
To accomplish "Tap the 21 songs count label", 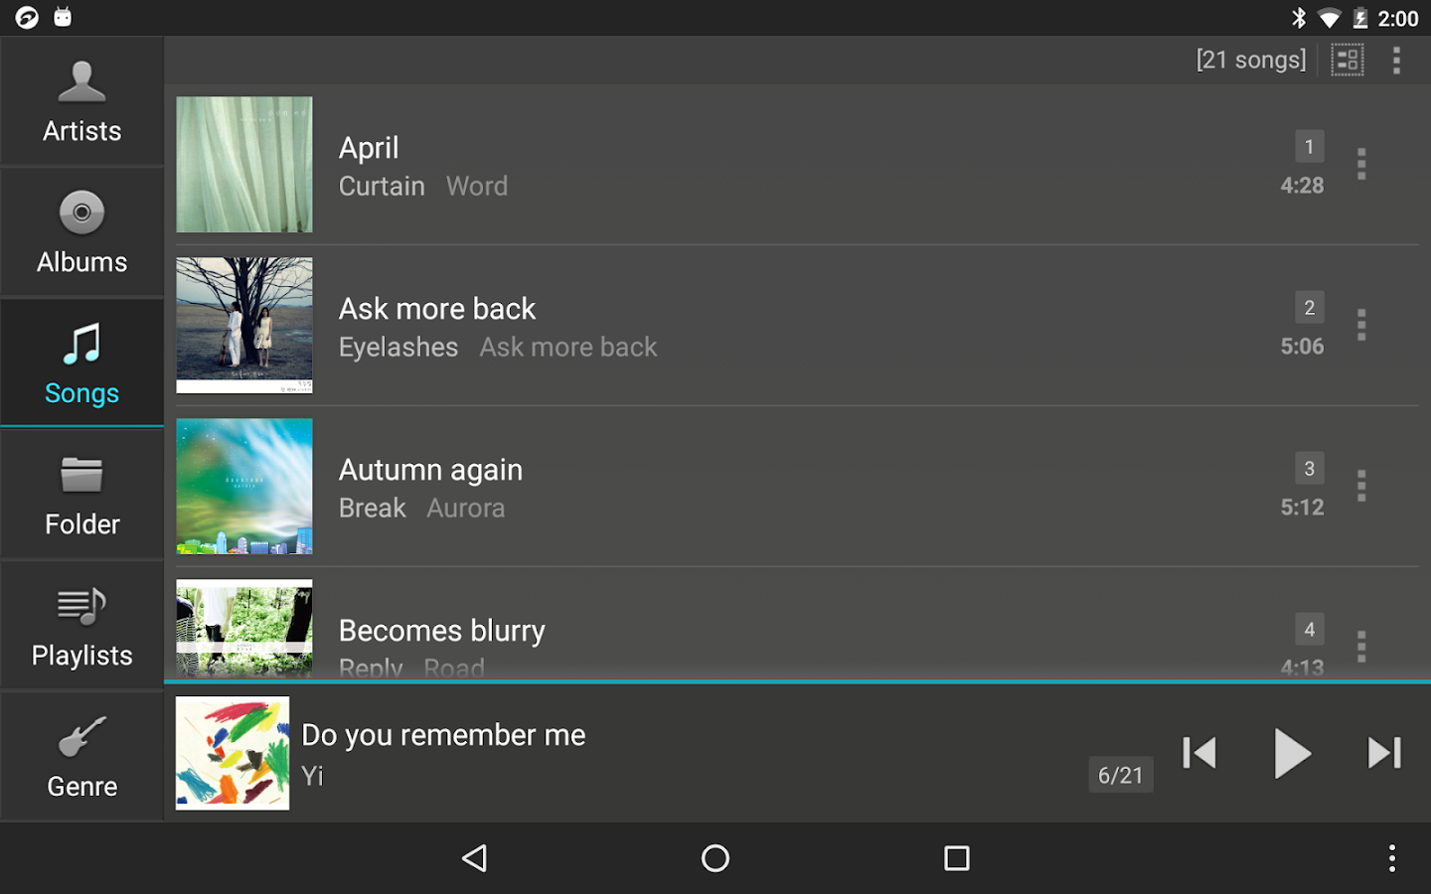I will point(1251,61).
